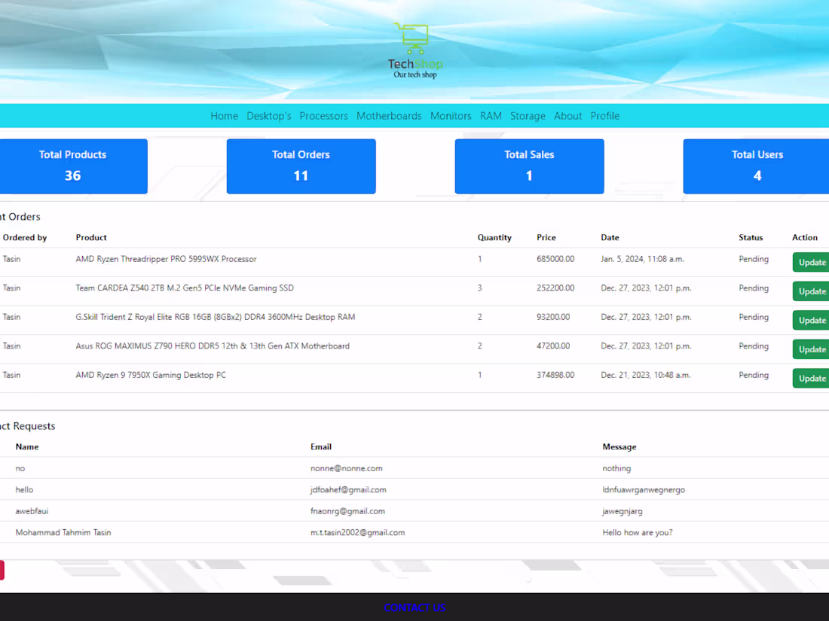The height and width of the screenshot is (621, 829).
Task: Click the Product column header
Action: pyautogui.click(x=91, y=238)
